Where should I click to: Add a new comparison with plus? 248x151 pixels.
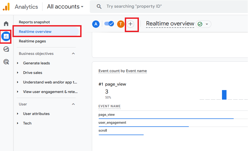[130, 24]
